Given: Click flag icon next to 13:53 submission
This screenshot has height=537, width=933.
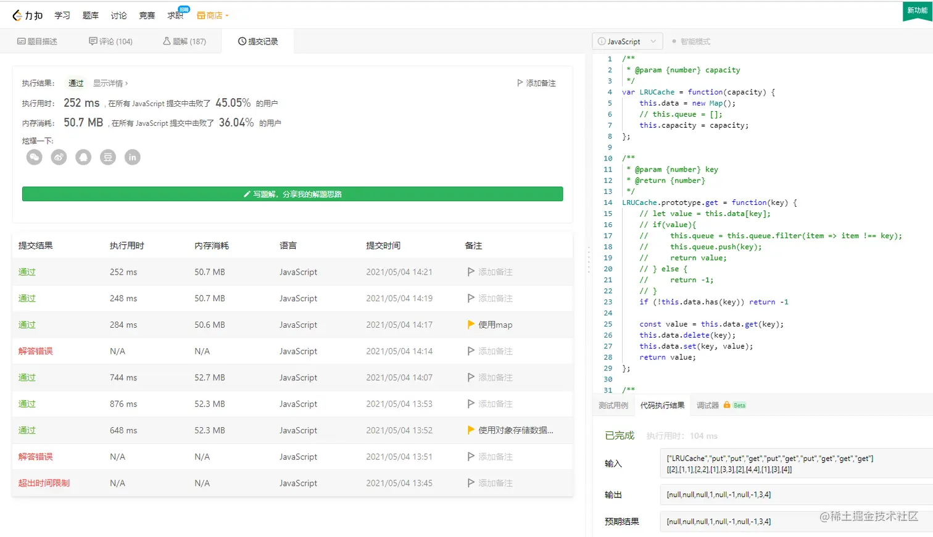Looking at the screenshot, I should tap(471, 404).
